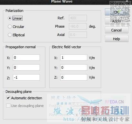
Task: Open Help for Plane Wave
Action: pos(117,39)
